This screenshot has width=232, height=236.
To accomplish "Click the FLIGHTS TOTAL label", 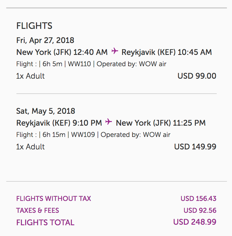I will coord(45,223).
